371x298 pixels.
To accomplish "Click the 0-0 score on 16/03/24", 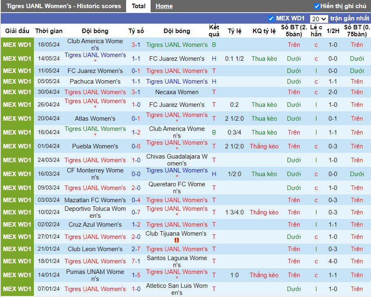I will pyautogui.click(x=136, y=174).
